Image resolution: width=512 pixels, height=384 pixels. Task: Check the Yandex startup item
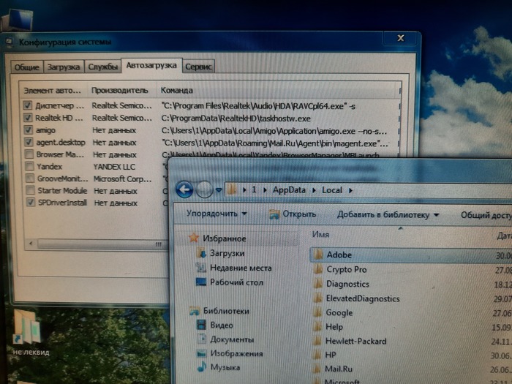click(29, 166)
